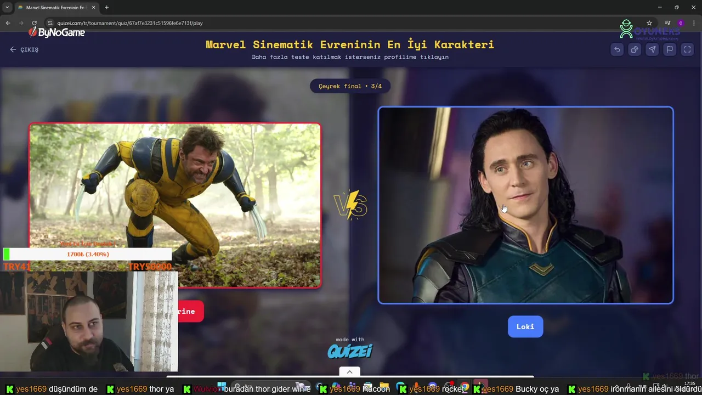702x395 pixels.
Task: Toggle the quiz fullscreen icon
Action: coord(687,49)
